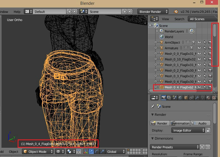Image resolution: width=220 pixels, height=157 pixels.
Task: Toggle selectability of Armature with arrow icon
Action: (x=205, y=48)
